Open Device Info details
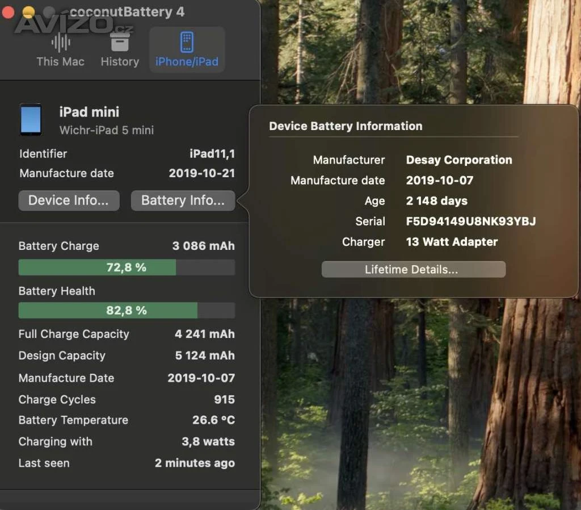Screen dimensions: 581x510 click(x=69, y=200)
